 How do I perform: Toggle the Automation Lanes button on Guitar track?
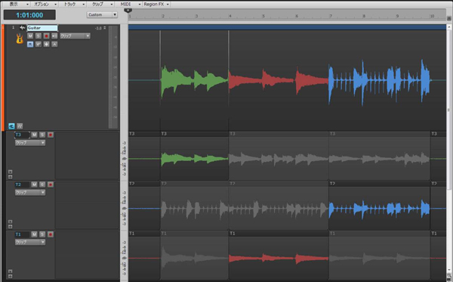[20, 126]
